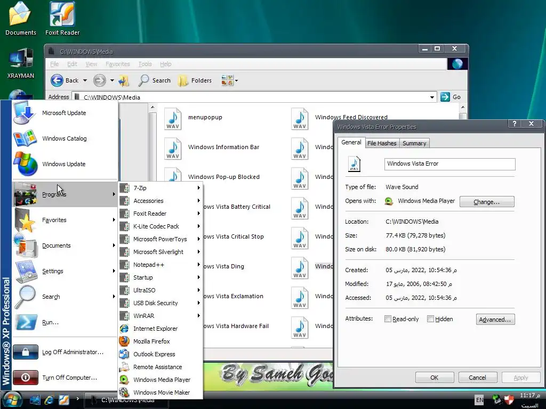Screen dimensions: 546x409
Task: Expand the K-Lite Codec Pack submenu
Action: click(x=160, y=226)
